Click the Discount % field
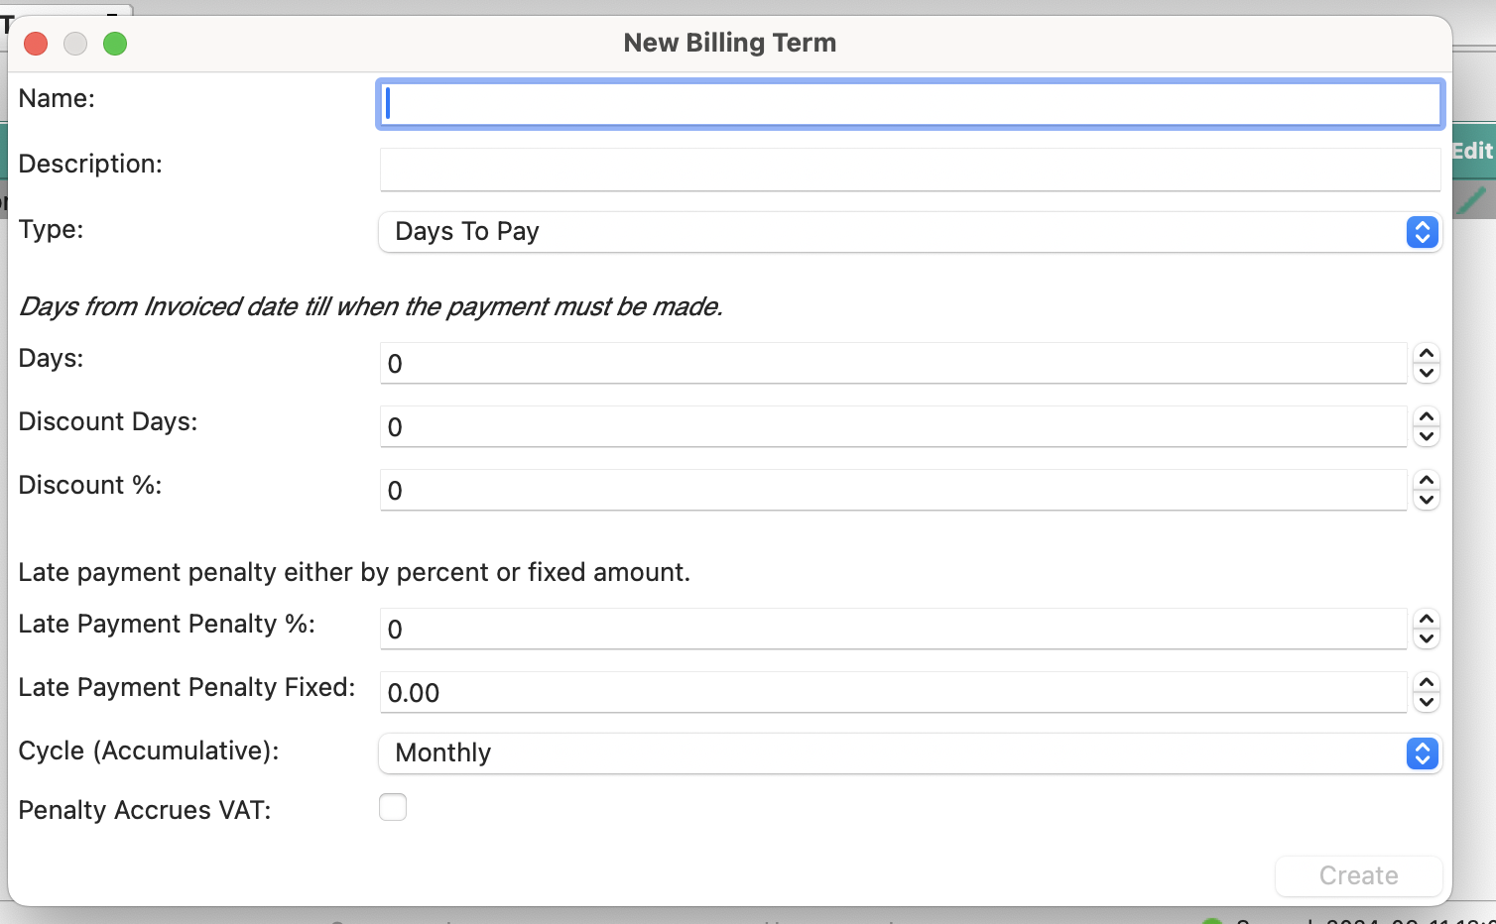This screenshot has height=924, width=1496. (x=893, y=490)
